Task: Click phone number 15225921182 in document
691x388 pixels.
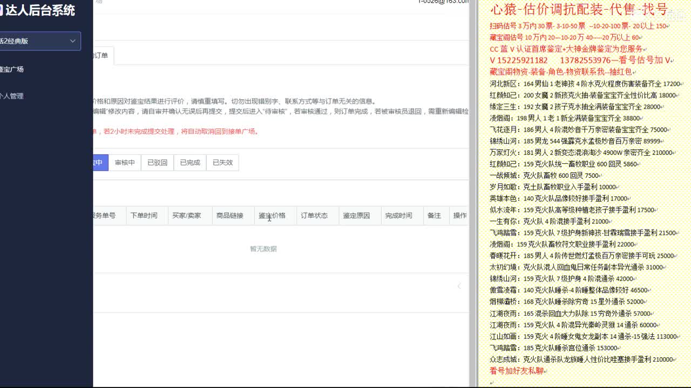Action: (x=523, y=61)
